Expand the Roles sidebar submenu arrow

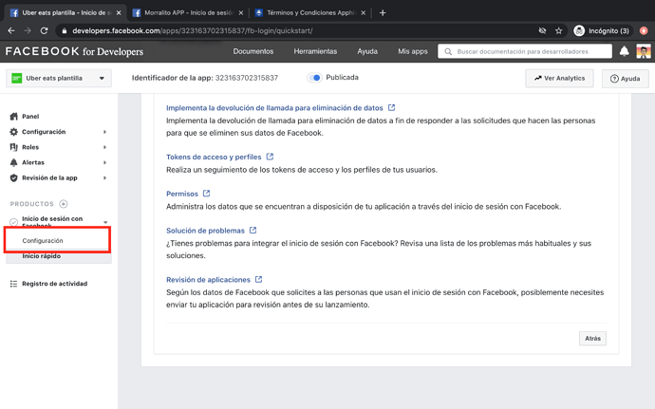click(x=104, y=147)
